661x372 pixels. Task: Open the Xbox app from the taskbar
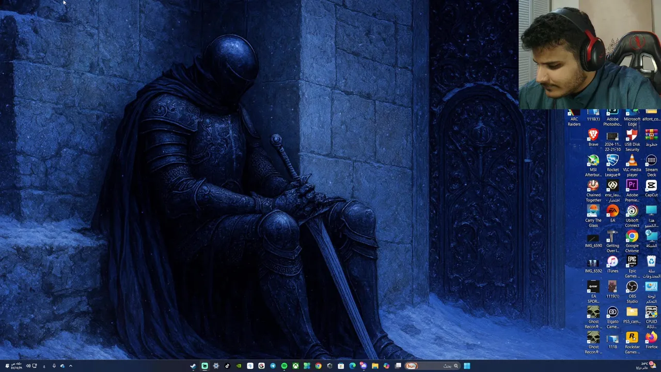point(295,366)
